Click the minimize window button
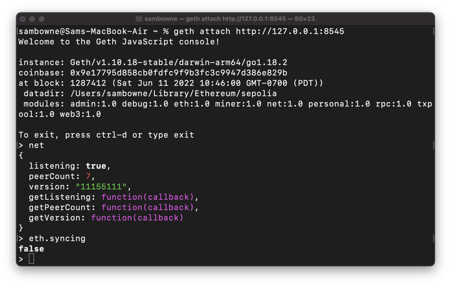This screenshot has width=451, height=286. 32,19
